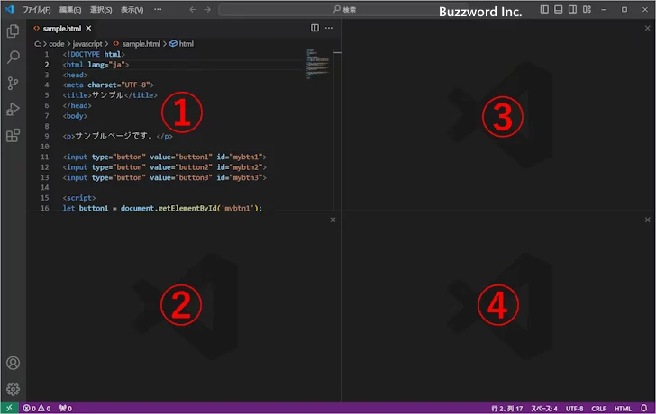This screenshot has height=414, width=656.
Task: Toggle the primary side bar layout button
Action: [x=544, y=9]
